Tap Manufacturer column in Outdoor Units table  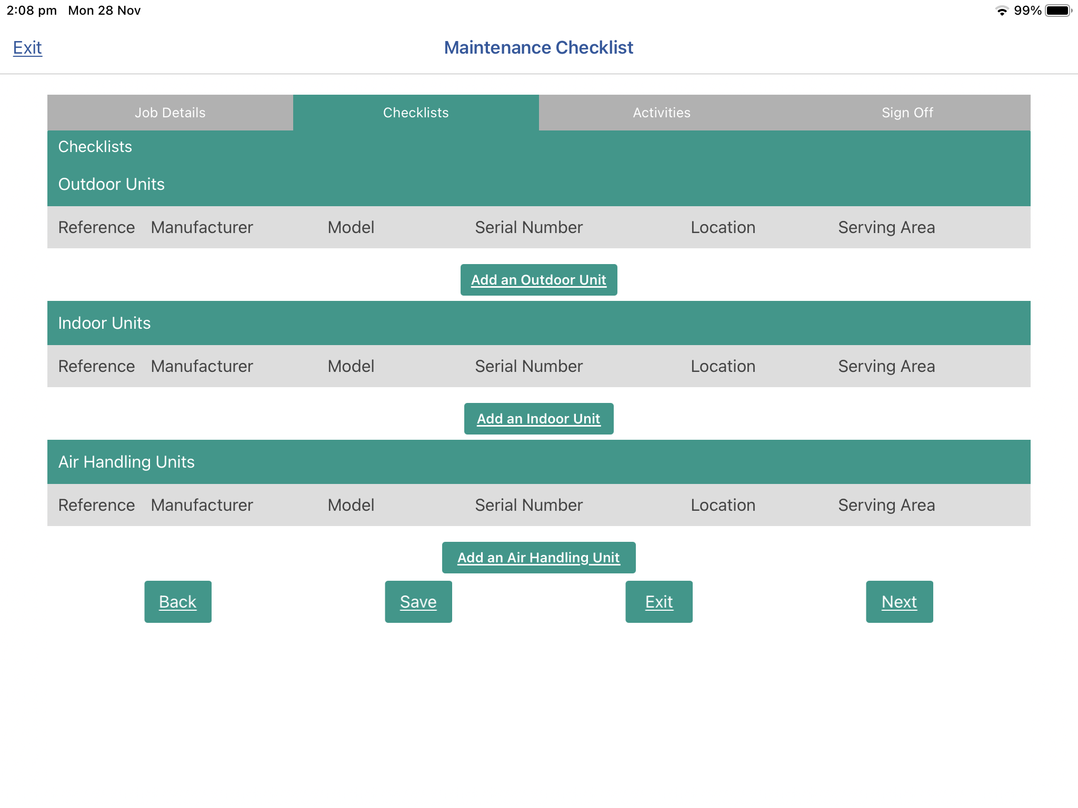point(202,227)
